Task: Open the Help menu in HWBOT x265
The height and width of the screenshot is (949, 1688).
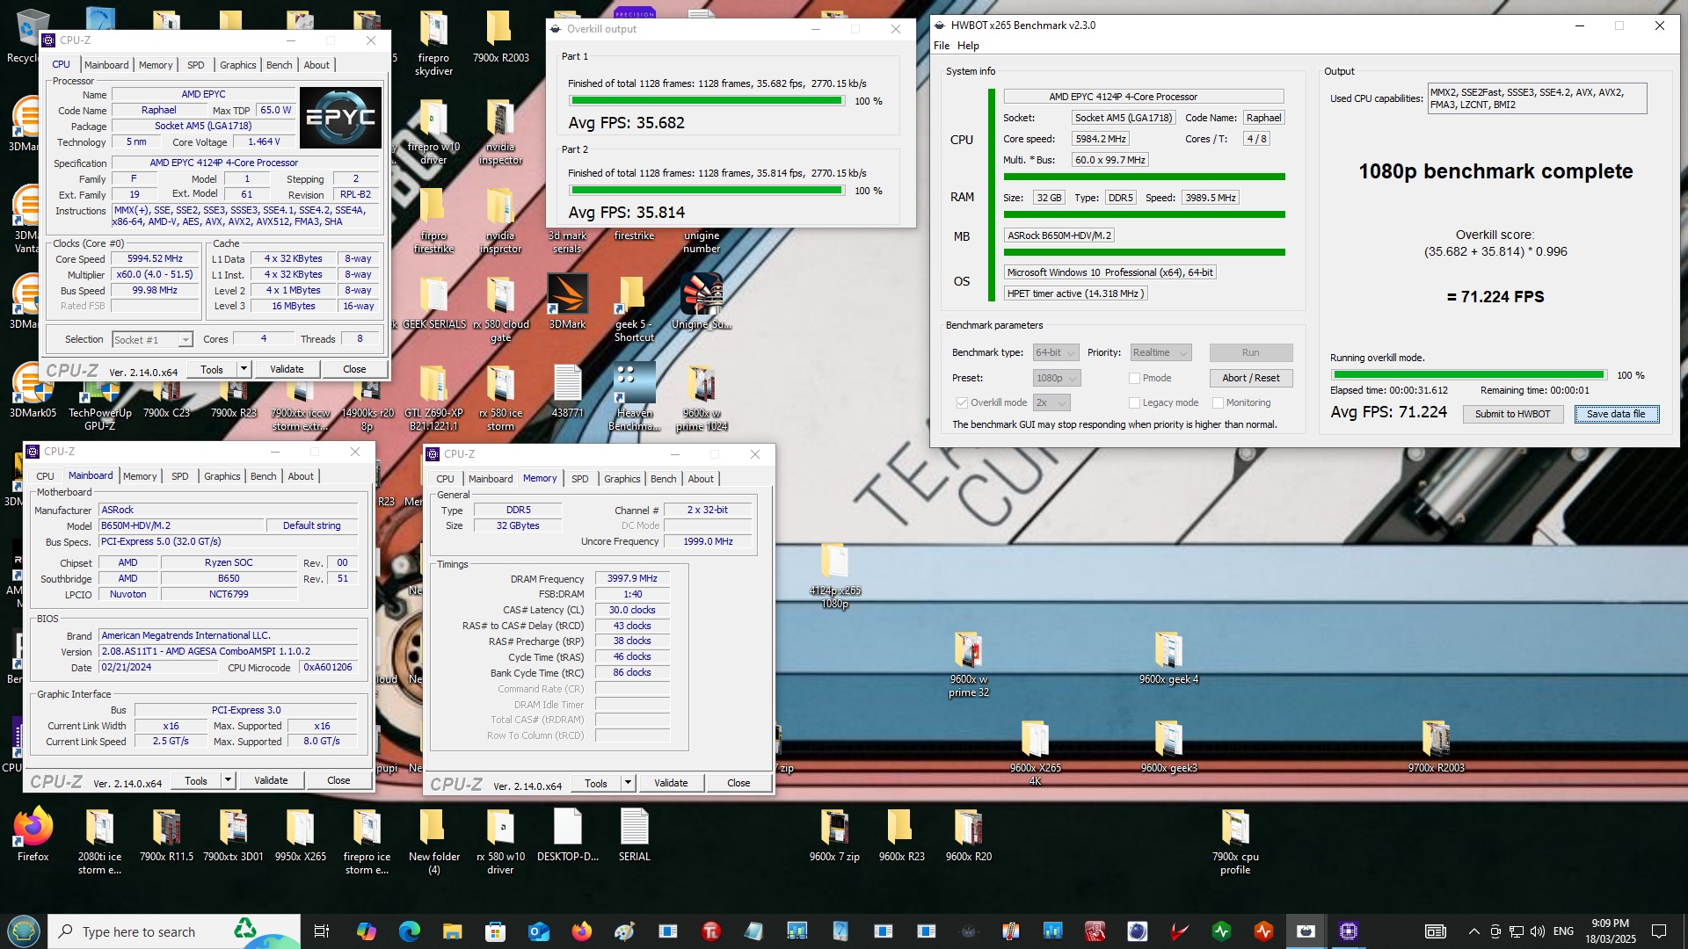Action: coord(968,46)
